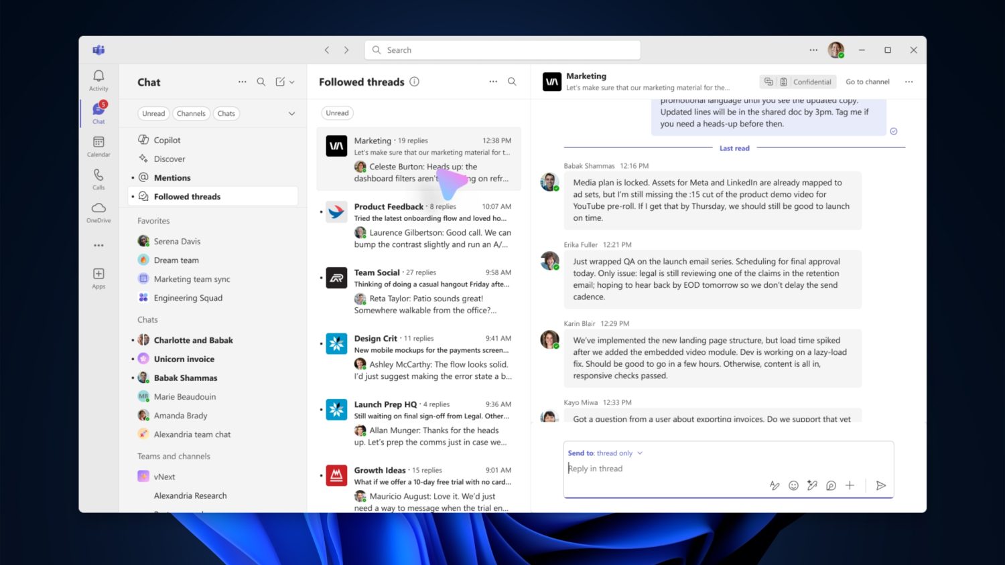Click the Search box at top

click(x=503, y=50)
